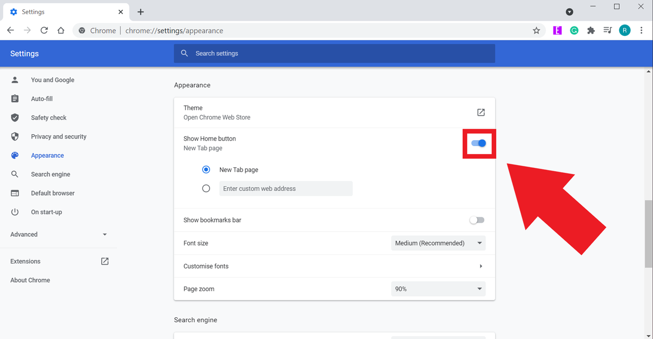Select the custom web address radio button
653x339 pixels.
tap(206, 188)
